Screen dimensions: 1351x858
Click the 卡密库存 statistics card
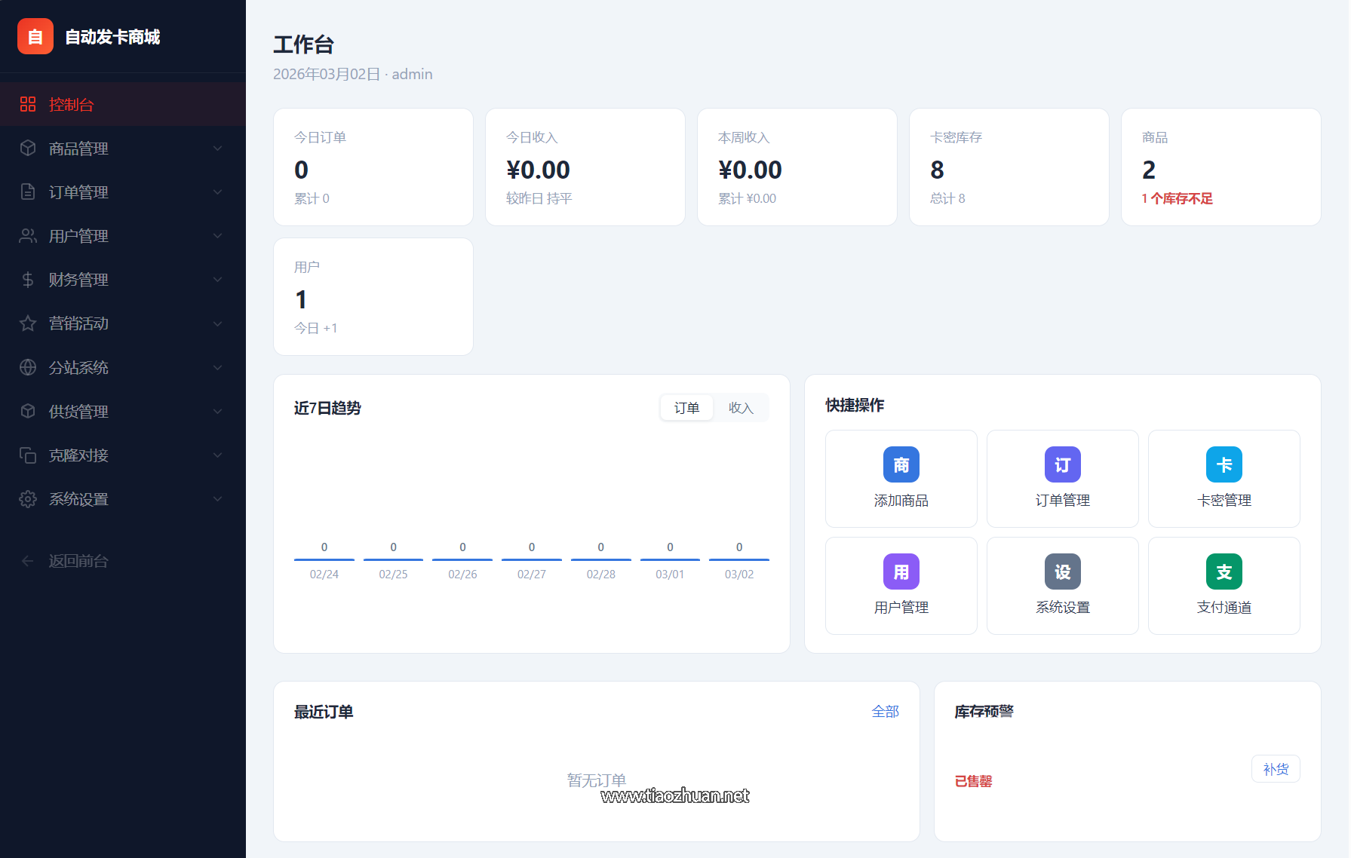point(1009,167)
